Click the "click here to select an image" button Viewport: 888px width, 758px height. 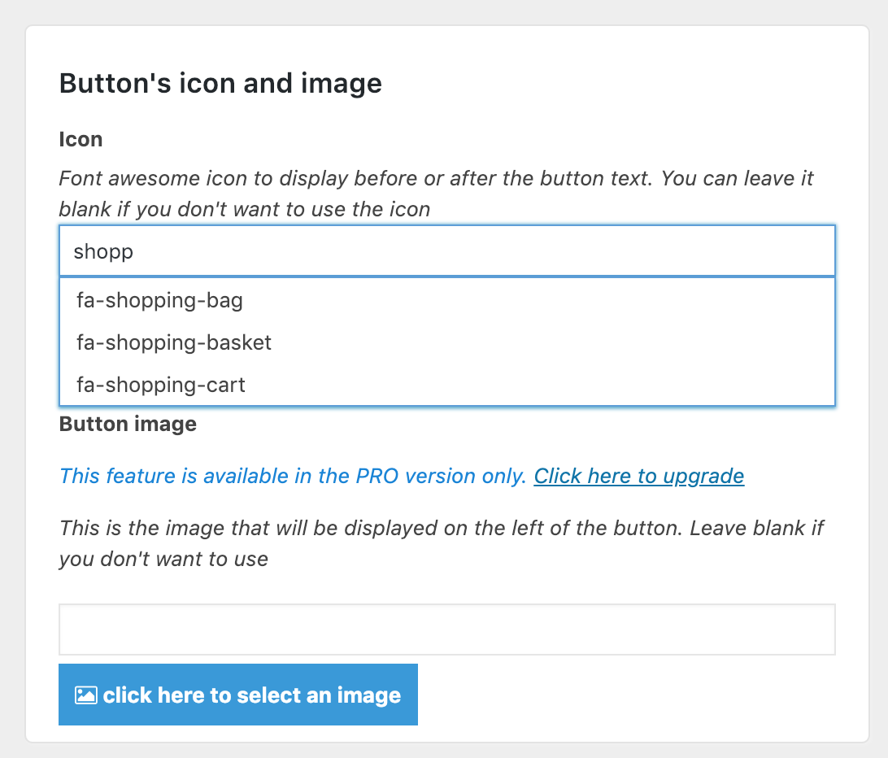237,695
